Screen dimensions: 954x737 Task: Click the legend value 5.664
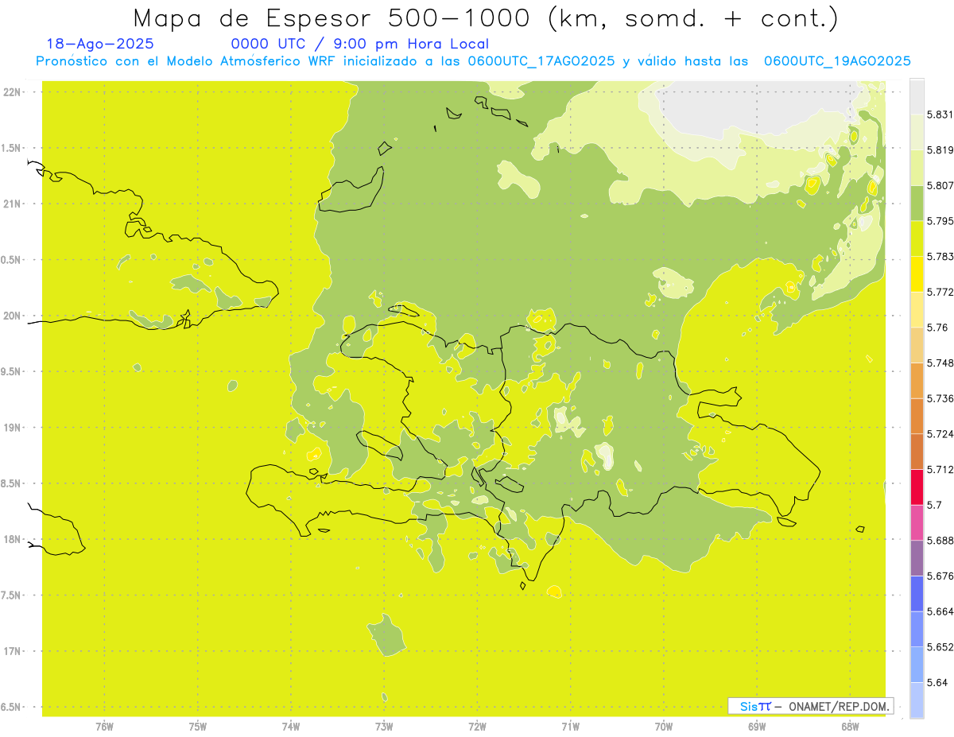click(940, 611)
